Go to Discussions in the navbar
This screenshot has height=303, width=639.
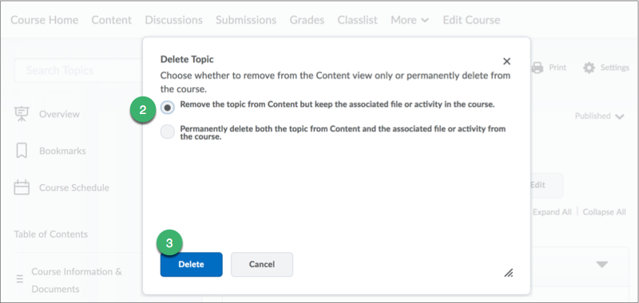tap(173, 20)
